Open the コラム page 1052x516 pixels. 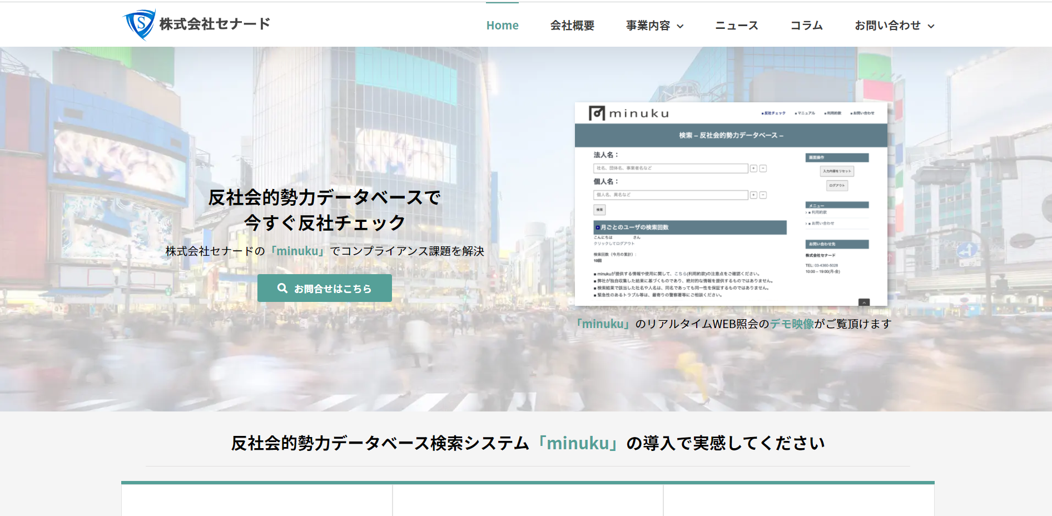(807, 26)
